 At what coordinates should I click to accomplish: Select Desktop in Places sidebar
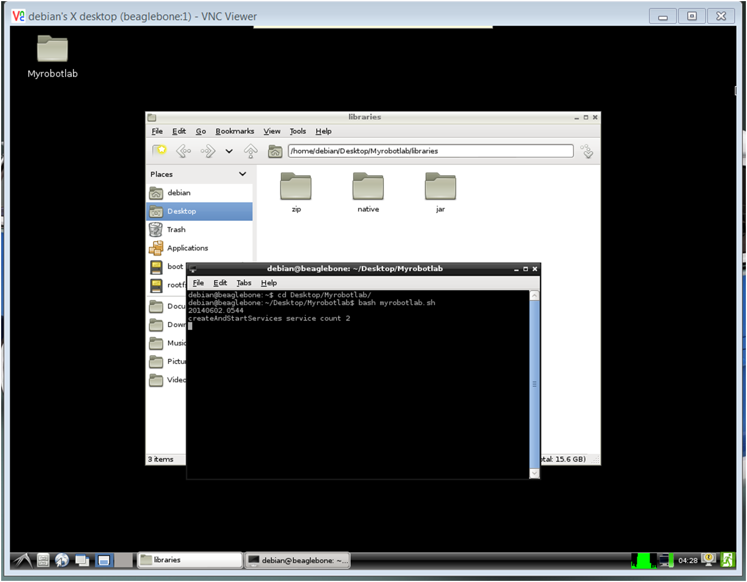tap(199, 211)
